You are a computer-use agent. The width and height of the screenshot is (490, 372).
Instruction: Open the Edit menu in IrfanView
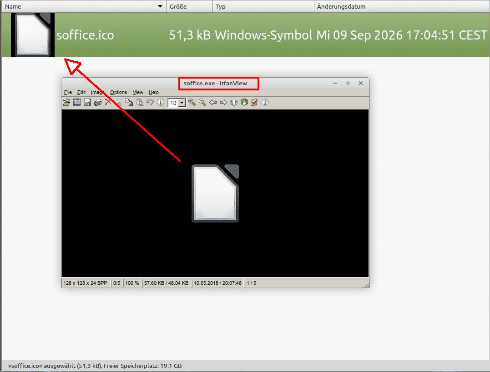[81, 92]
